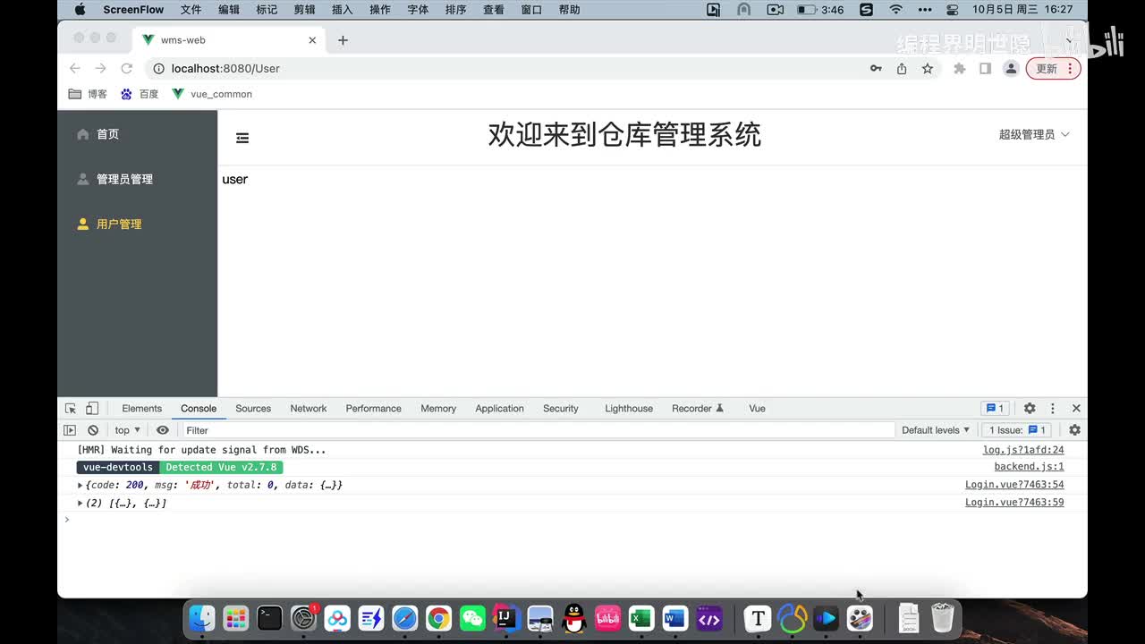Open the Chrome tab search chevron
Screen dimensions: 1145x644
tap(1068, 40)
